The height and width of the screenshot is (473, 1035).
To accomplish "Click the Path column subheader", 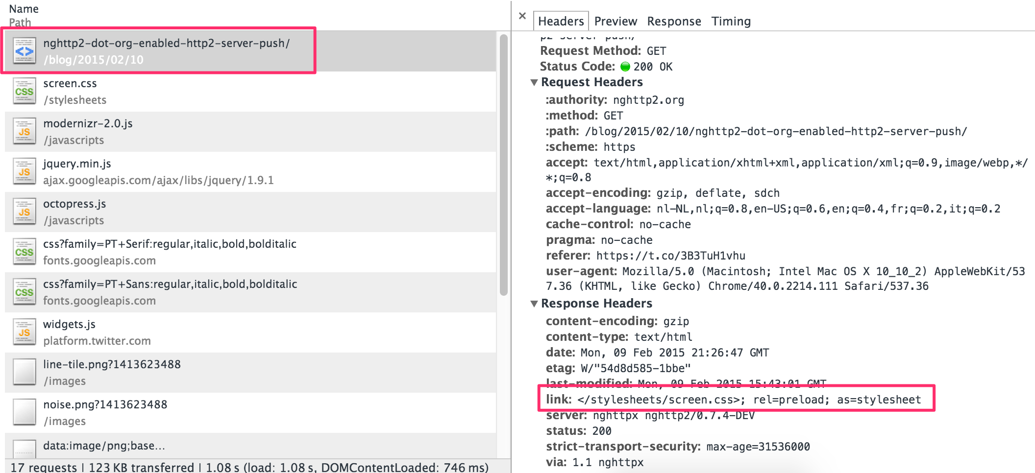I will [20, 23].
